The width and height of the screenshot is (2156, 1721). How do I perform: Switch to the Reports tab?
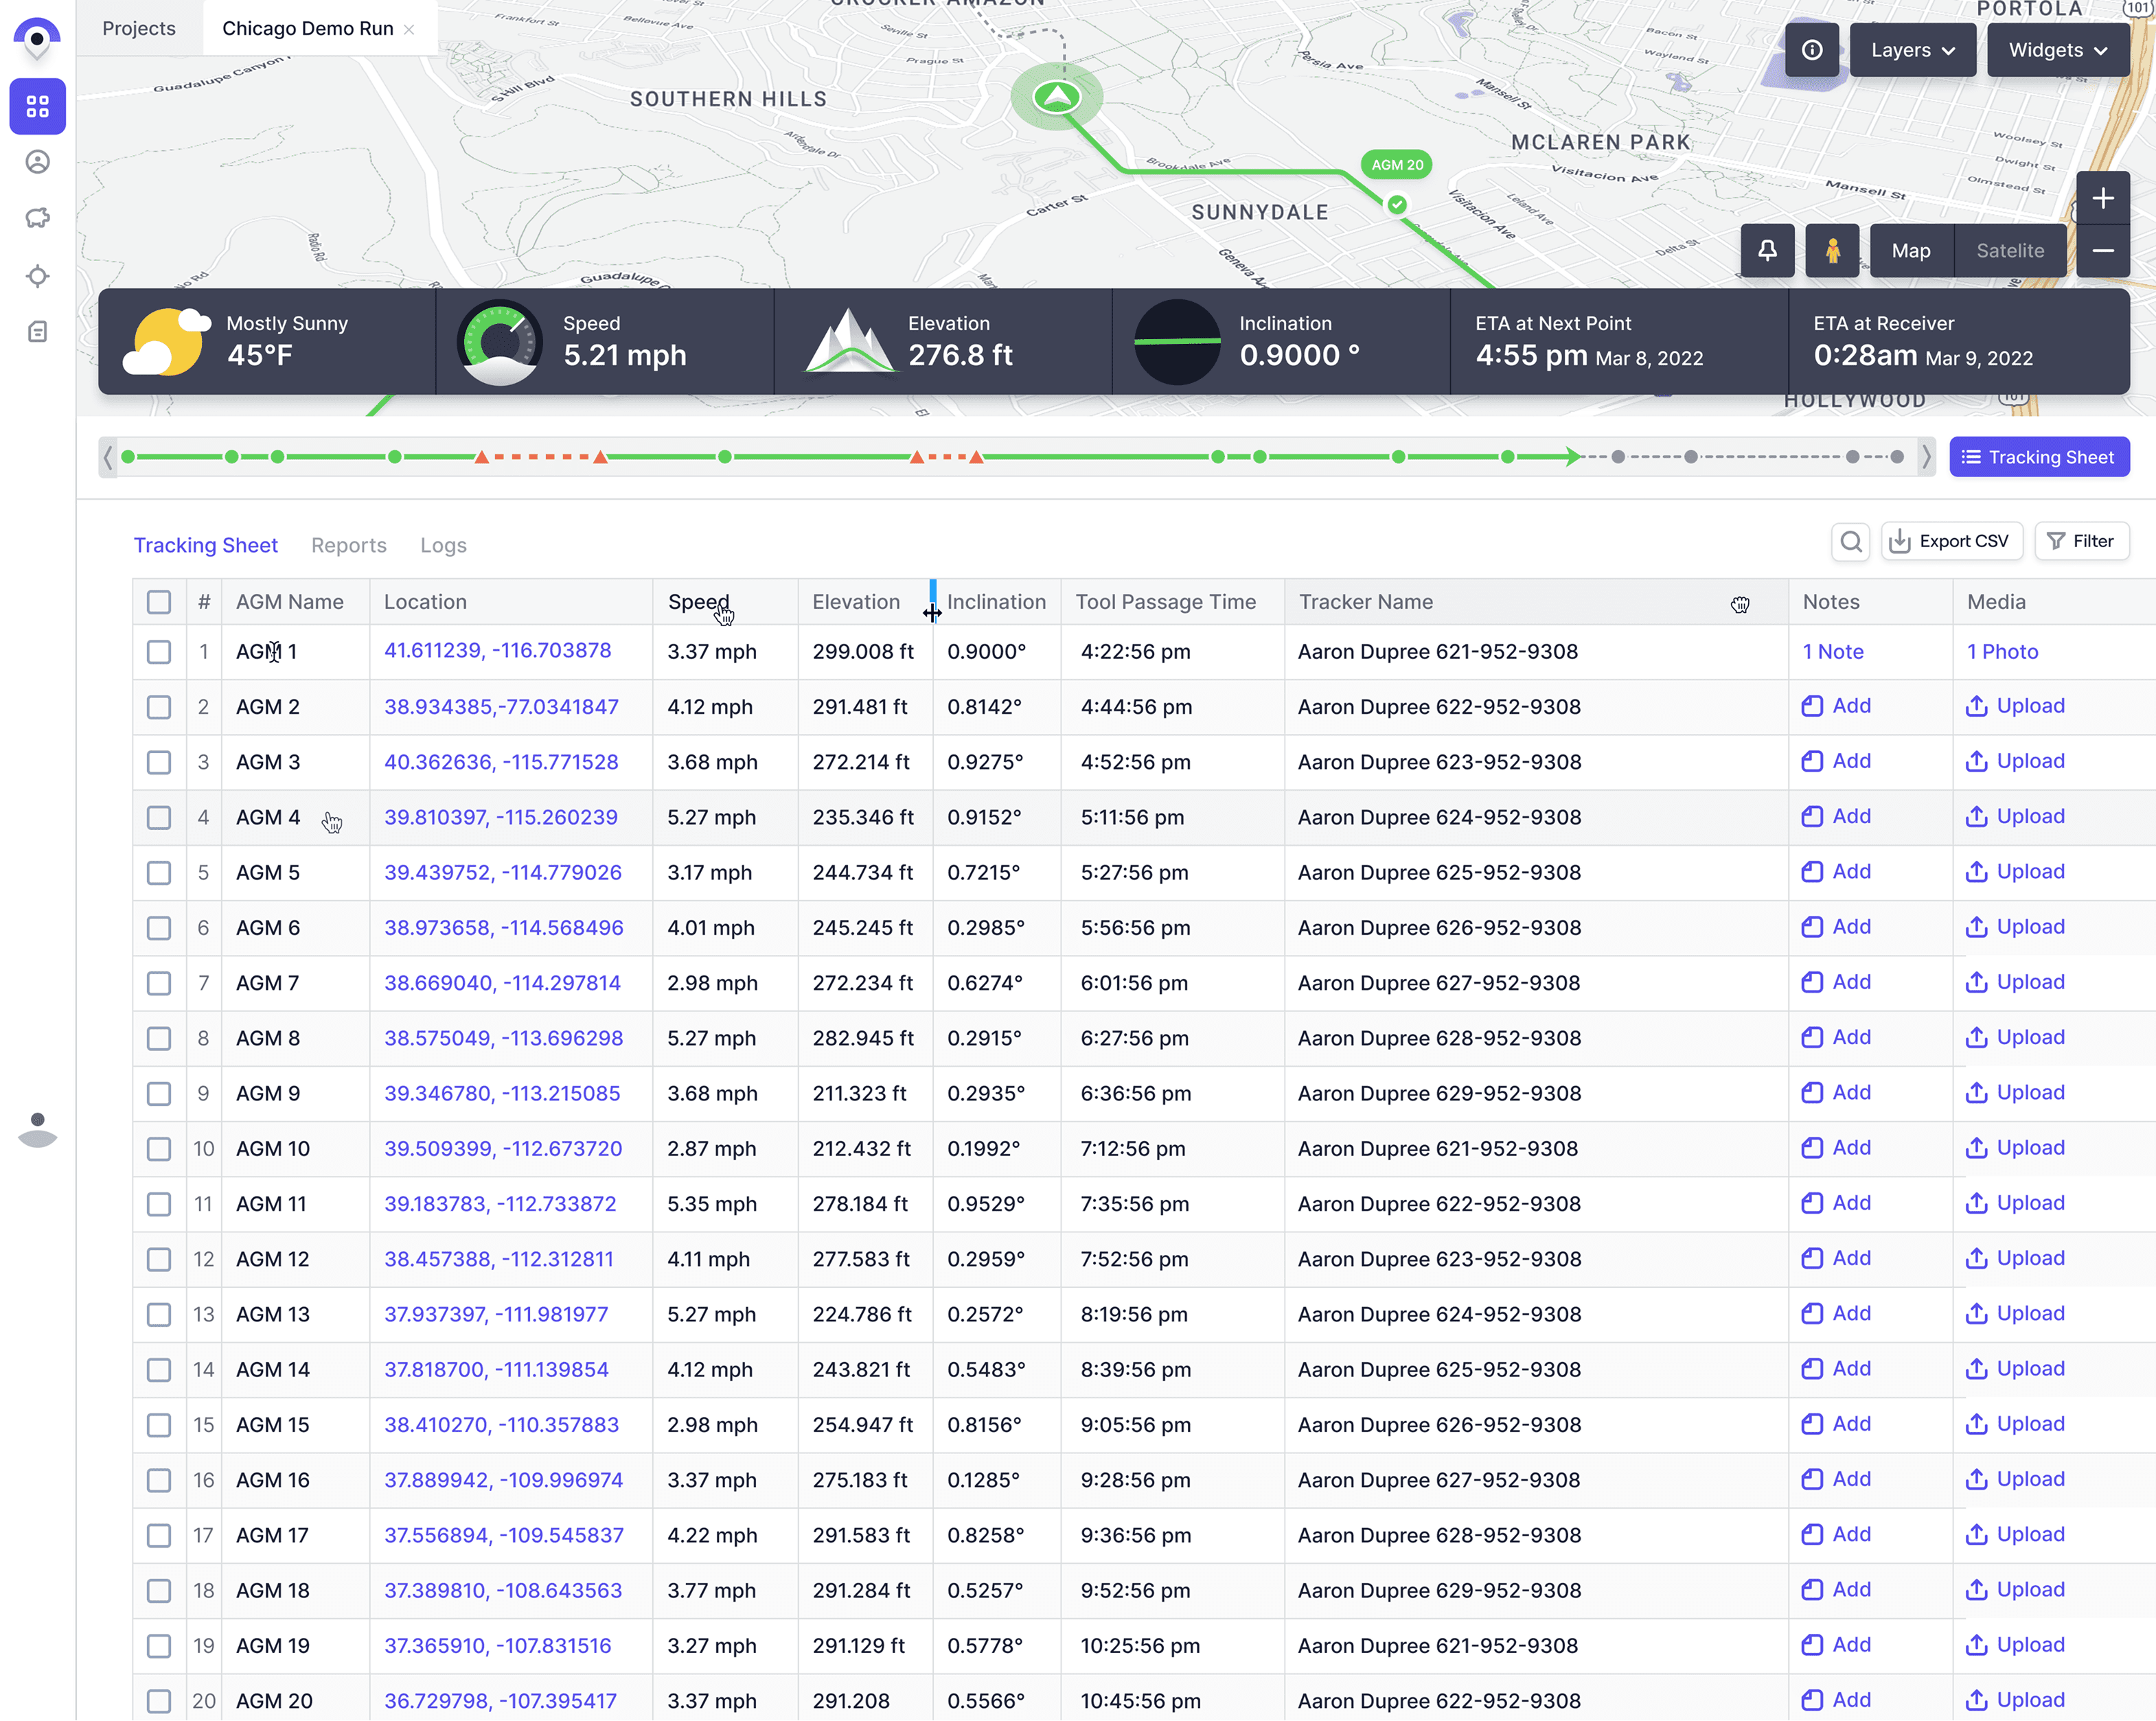348,545
